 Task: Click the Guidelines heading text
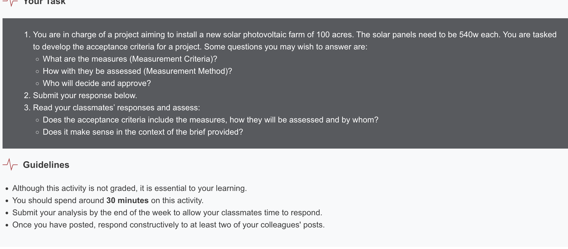(x=46, y=165)
